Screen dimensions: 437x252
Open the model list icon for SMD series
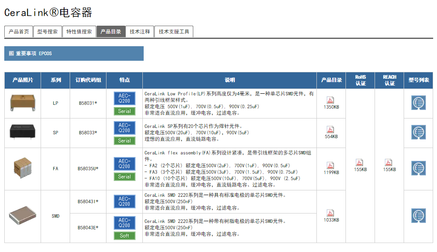coord(418,216)
